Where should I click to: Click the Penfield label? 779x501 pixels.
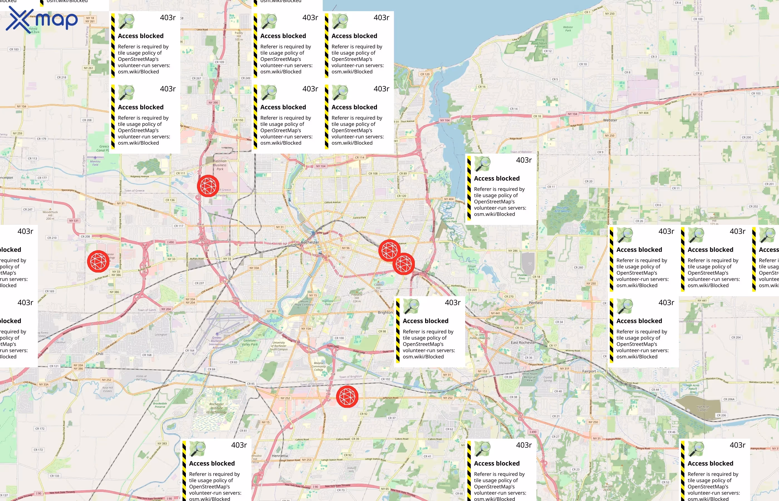(536, 303)
